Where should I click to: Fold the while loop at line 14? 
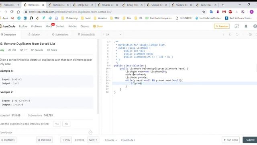[x=110, y=81]
